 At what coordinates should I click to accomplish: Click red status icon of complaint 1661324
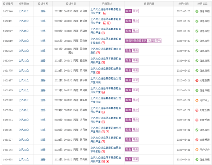tap(197, 110)
